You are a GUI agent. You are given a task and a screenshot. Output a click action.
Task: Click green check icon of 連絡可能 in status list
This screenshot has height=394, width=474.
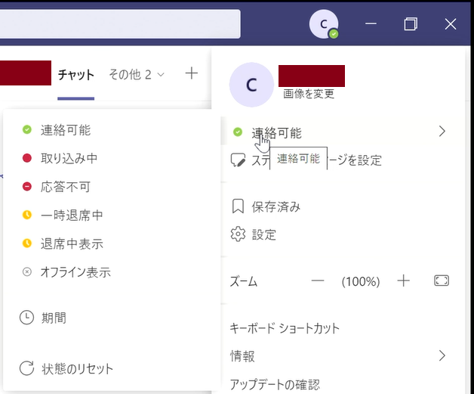click(x=27, y=130)
